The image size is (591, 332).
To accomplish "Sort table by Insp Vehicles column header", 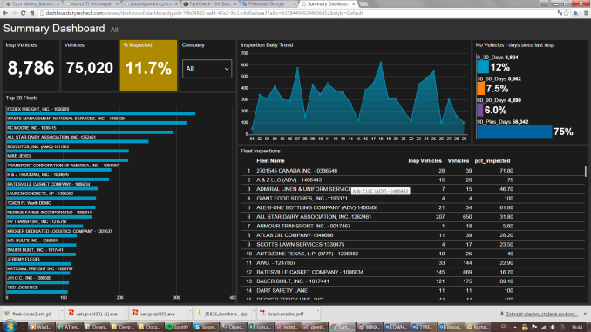I will (425, 161).
